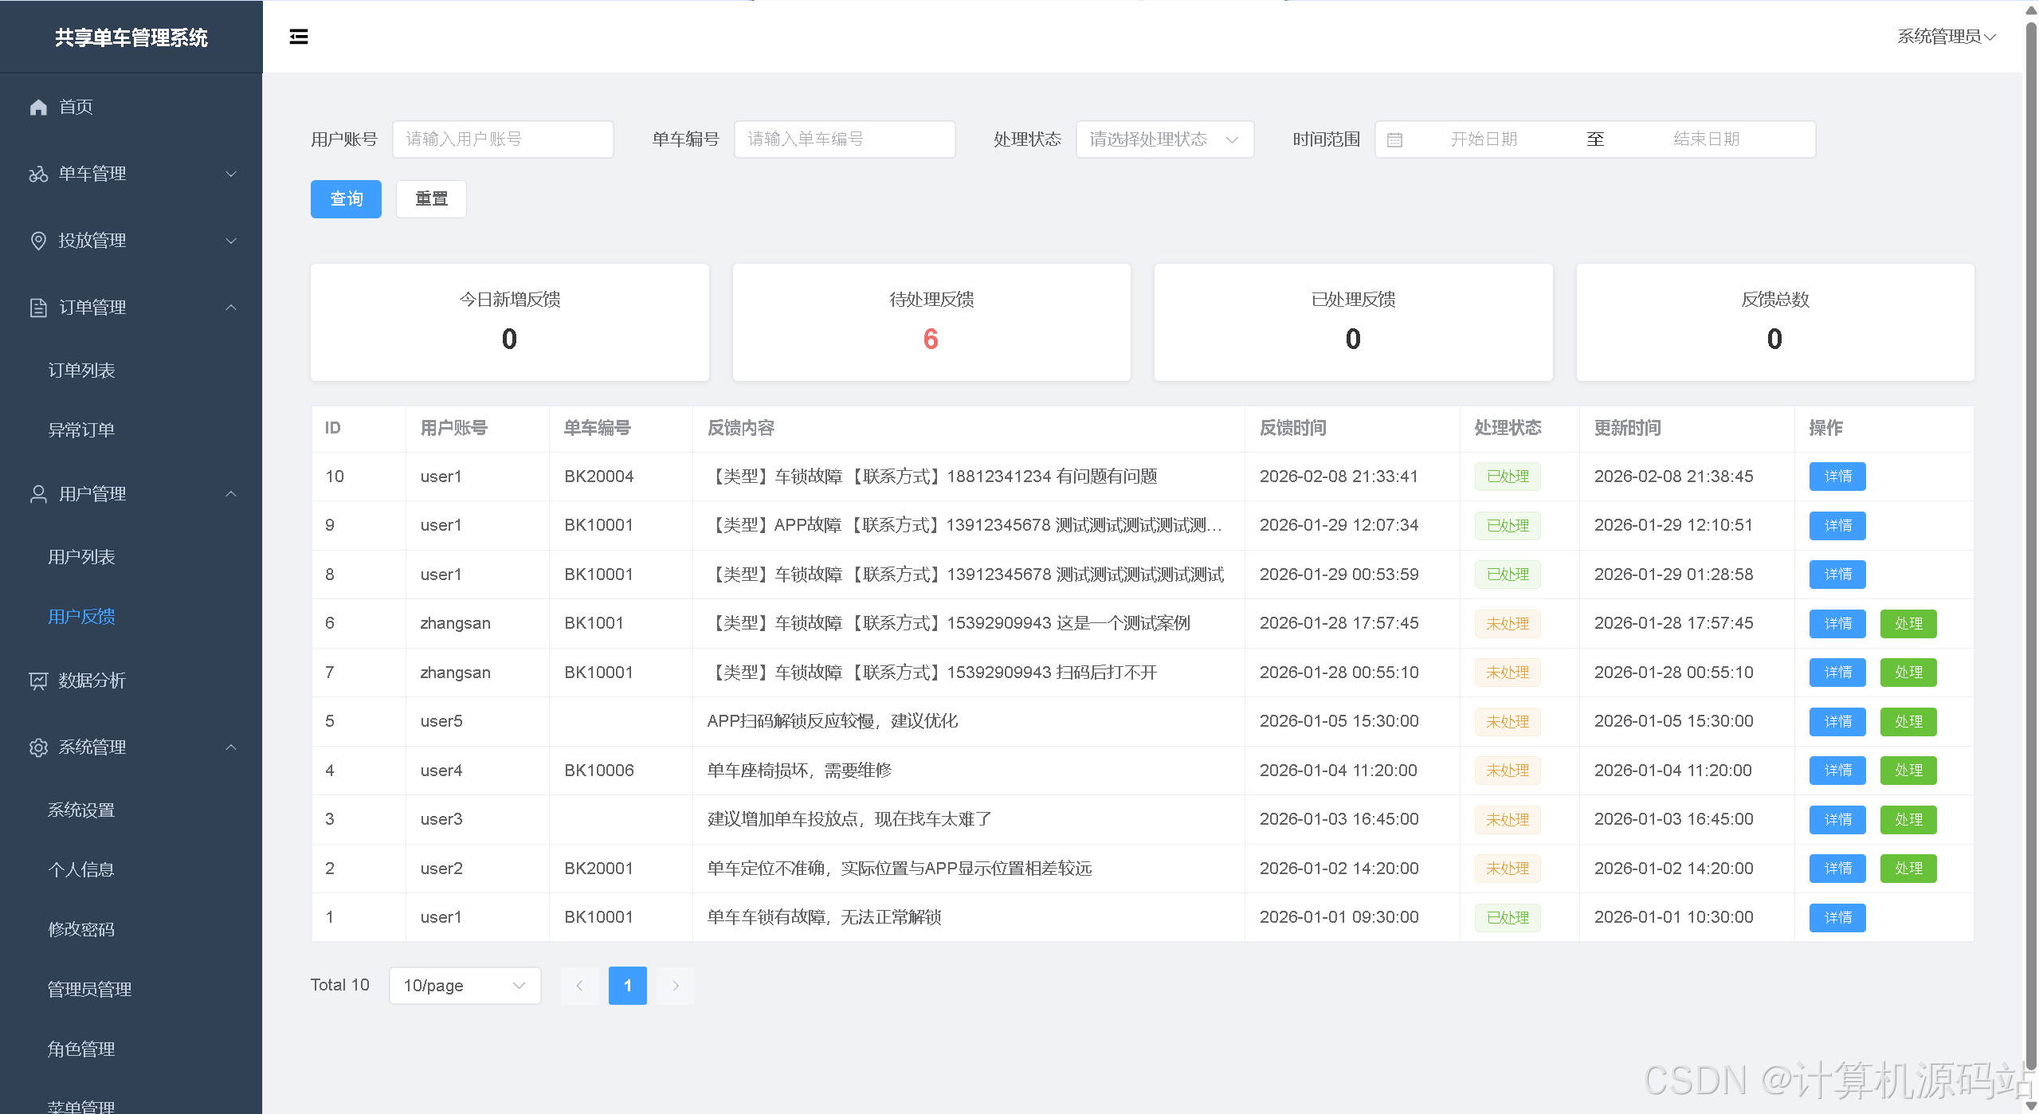Click the chart icon for 数据分析
Screen dimensions: 2039x1114
coord(38,681)
